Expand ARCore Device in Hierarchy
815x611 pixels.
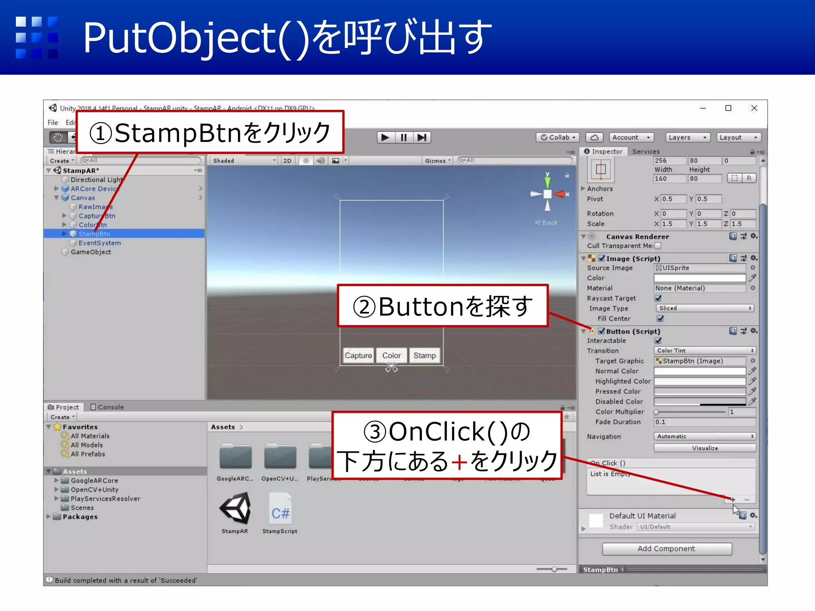57,189
